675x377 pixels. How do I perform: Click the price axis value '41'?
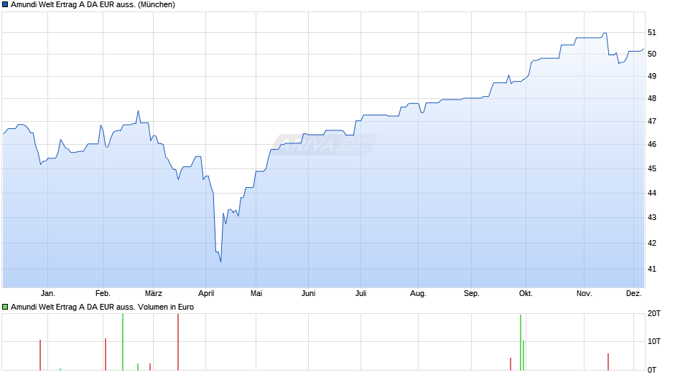652,269
